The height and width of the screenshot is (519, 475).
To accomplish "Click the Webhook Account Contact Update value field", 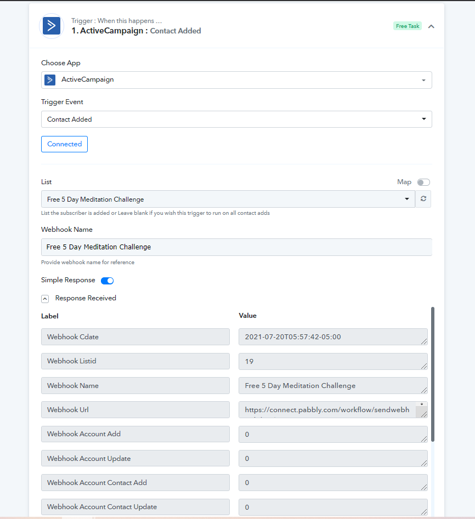I will [333, 507].
